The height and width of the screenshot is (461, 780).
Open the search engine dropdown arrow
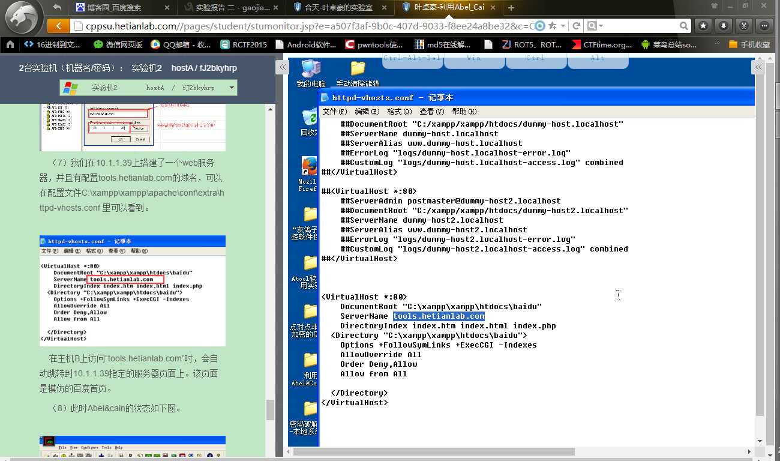[x=601, y=26]
